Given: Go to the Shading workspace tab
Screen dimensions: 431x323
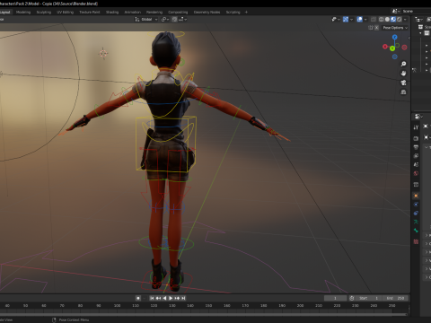Looking at the screenshot, I should click(x=112, y=13).
